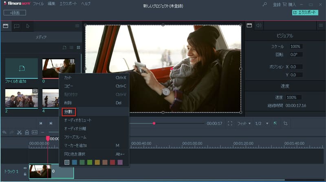Choose 分割 from the context menu
This screenshot has width=326, height=182.
68,111
